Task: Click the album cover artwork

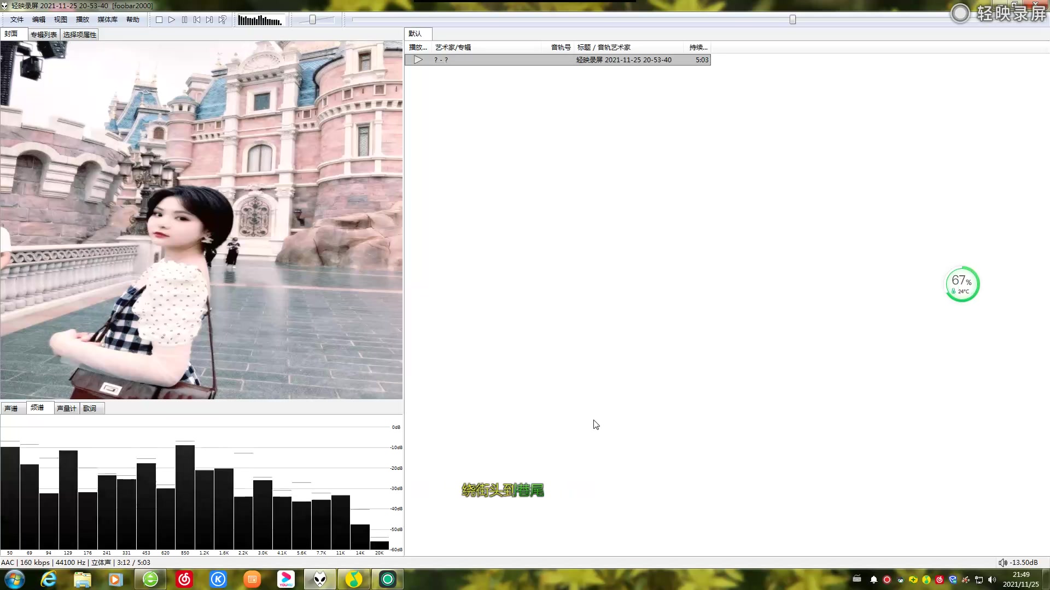Action: pyautogui.click(x=201, y=220)
